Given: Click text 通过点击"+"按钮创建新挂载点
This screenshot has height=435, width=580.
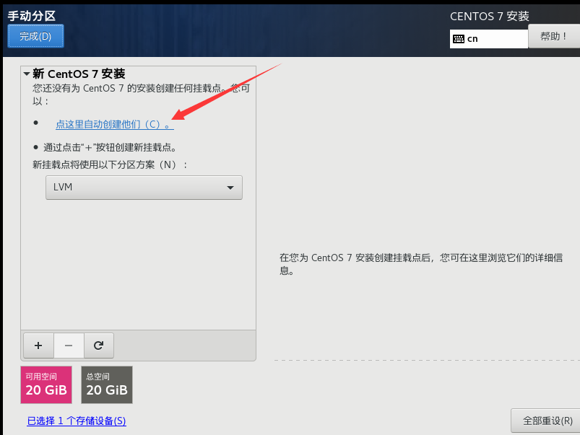Looking at the screenshot, I should [110, 147].
